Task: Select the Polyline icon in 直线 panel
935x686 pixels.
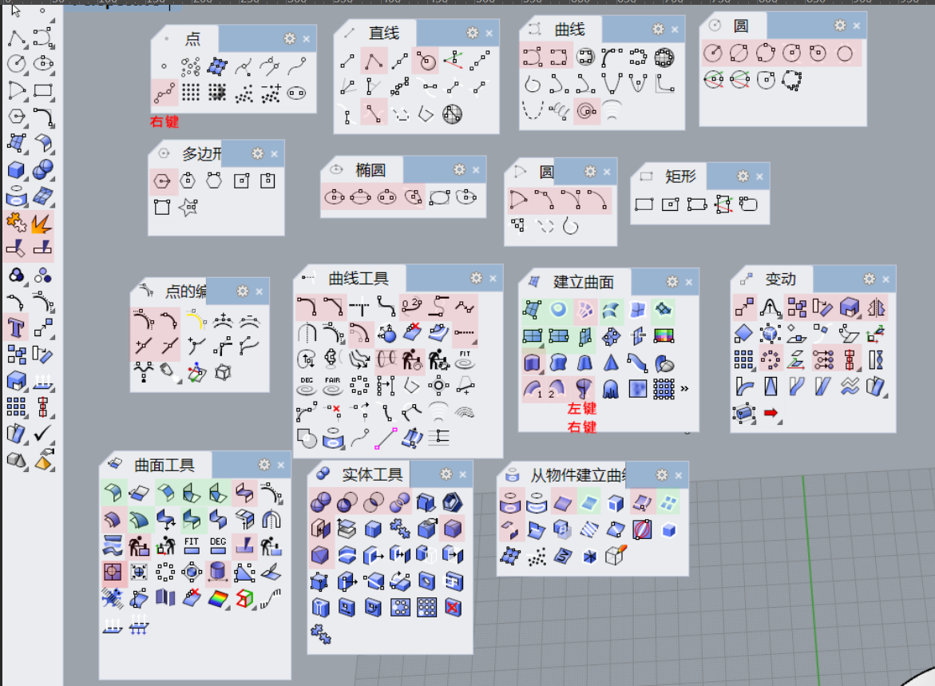Action: (x=374, y=61)
